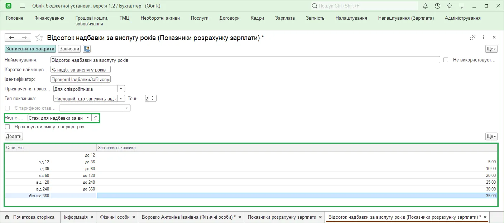Click the Найменування input field

tap(245, 60)
